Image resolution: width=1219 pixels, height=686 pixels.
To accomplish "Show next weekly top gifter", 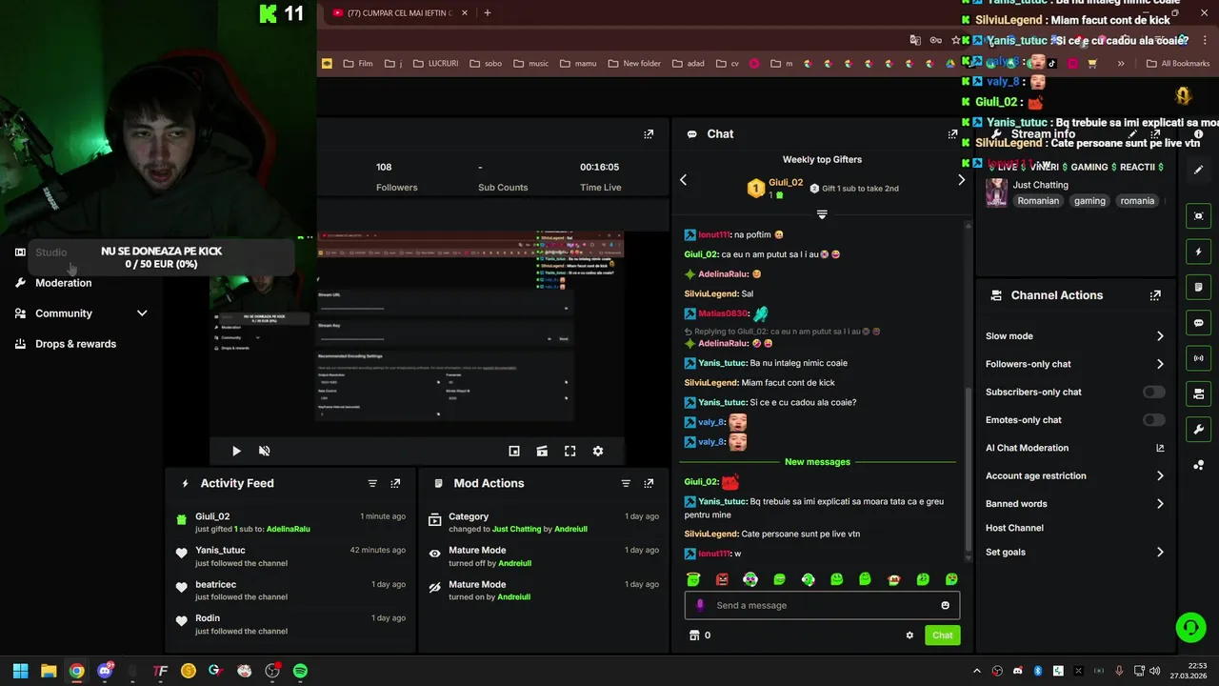I will pyautogui.click(x=961, y=180).
